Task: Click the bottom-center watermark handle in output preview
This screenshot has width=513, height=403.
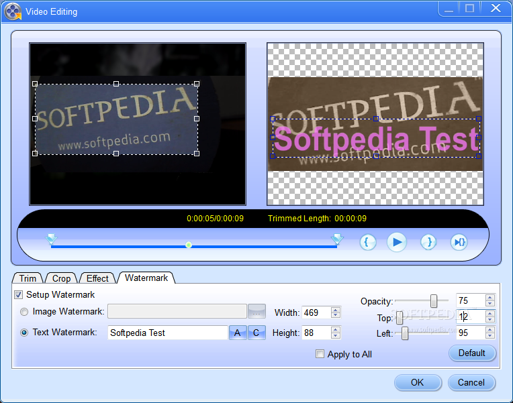Action: (376, 156)
